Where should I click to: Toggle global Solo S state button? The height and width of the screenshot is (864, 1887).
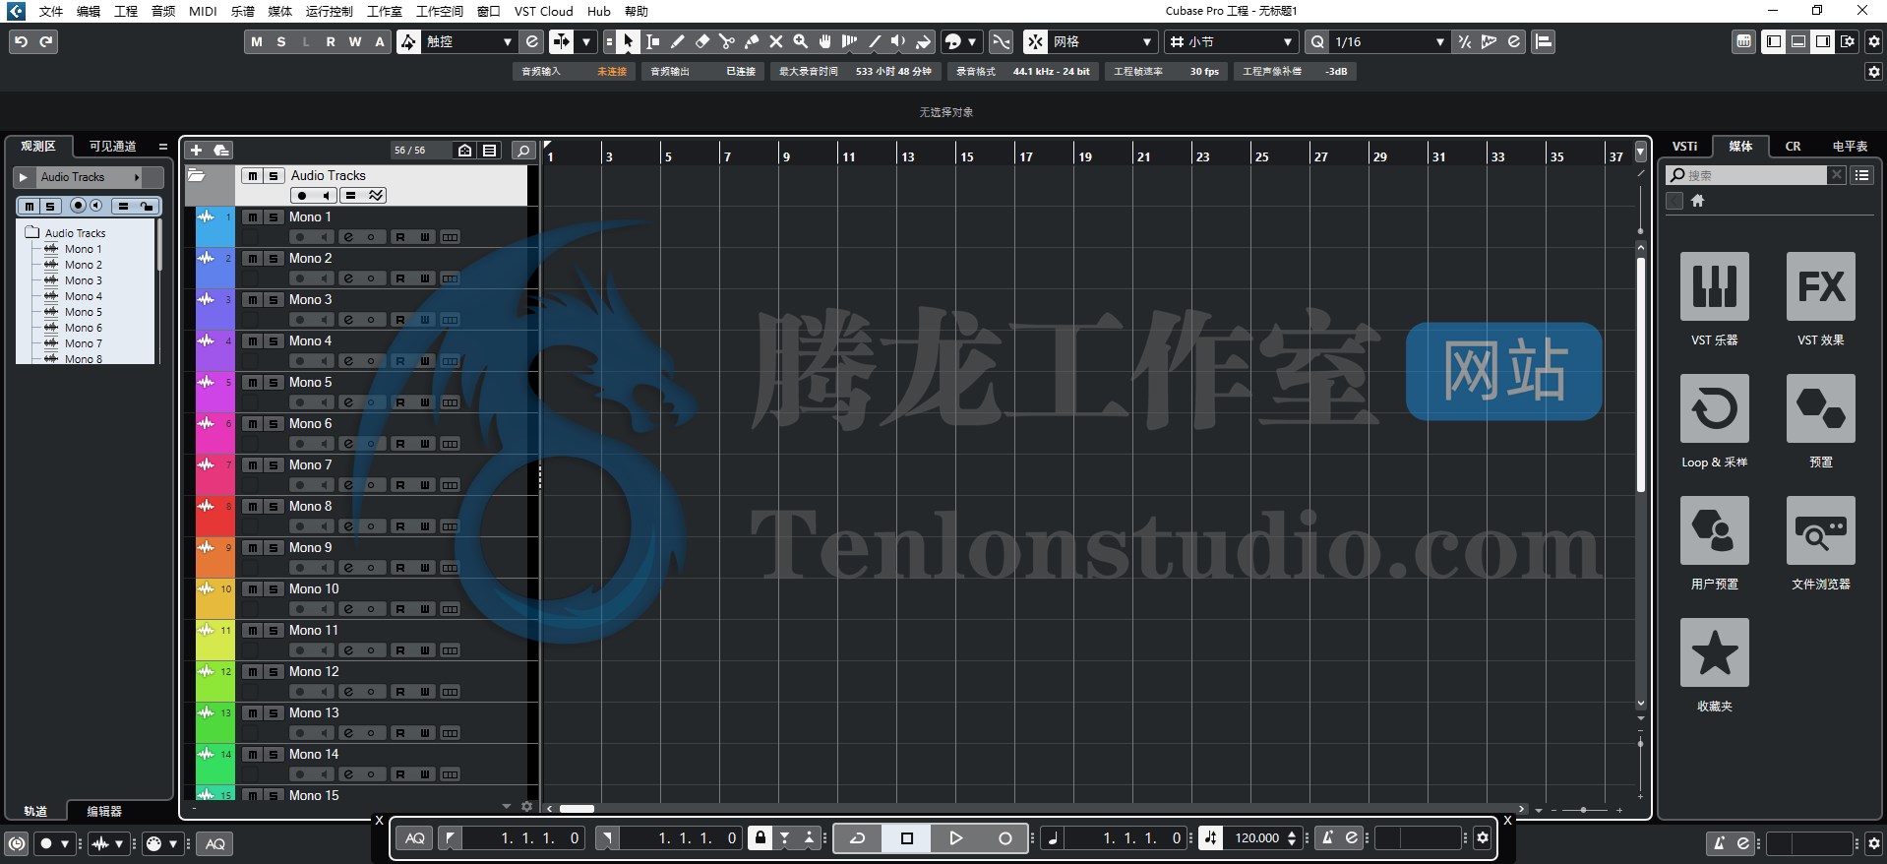(281, 41)
